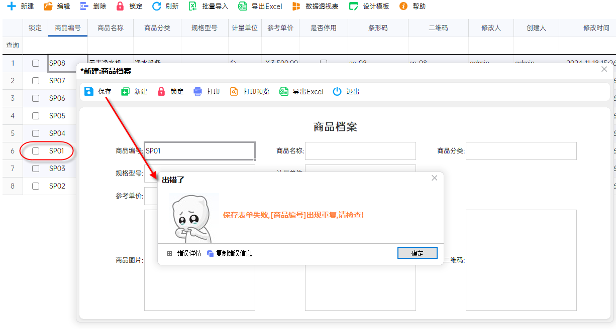Click 锁定 lock icon in 商品档案 dialog
The width and height of the screenshot is (616, 329).
click(x=161, y=91)
